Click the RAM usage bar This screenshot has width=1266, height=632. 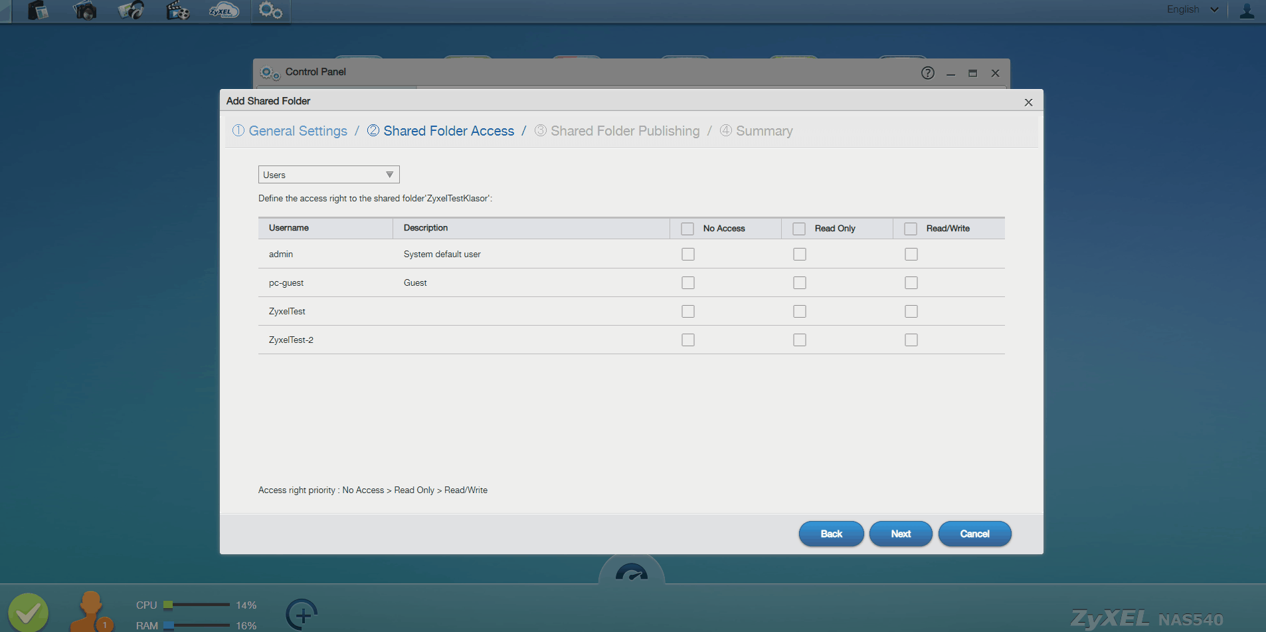point(197,625)
